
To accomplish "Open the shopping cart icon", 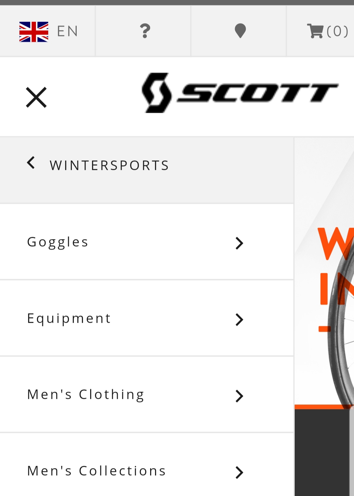I will (315, 31).
